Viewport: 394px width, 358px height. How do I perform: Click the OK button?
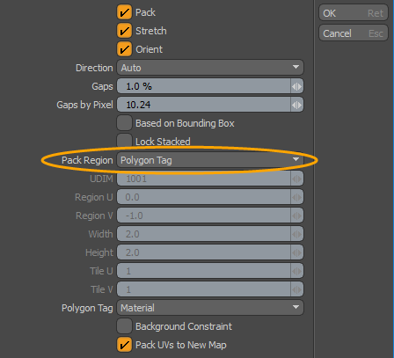click(x=354, y=13)
